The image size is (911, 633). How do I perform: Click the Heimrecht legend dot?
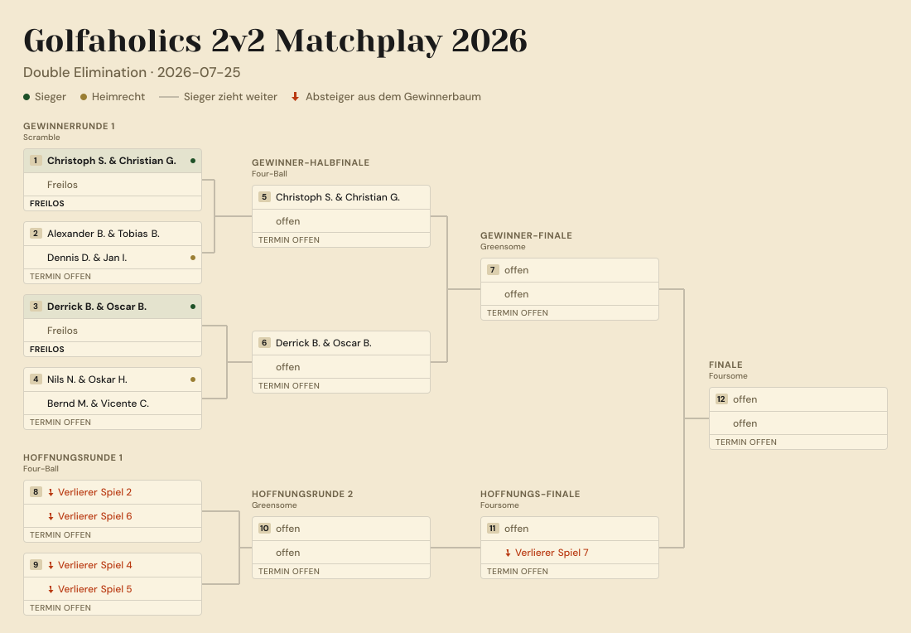click(x=84, y=97)
